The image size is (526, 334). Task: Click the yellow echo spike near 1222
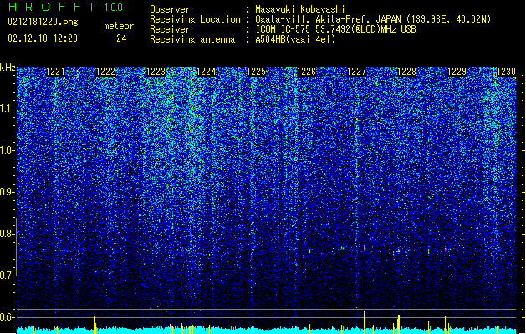[x=94, y=325]
